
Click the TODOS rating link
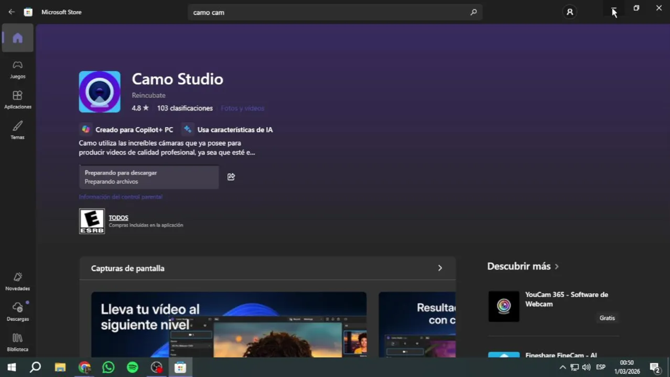click(118, 217)
